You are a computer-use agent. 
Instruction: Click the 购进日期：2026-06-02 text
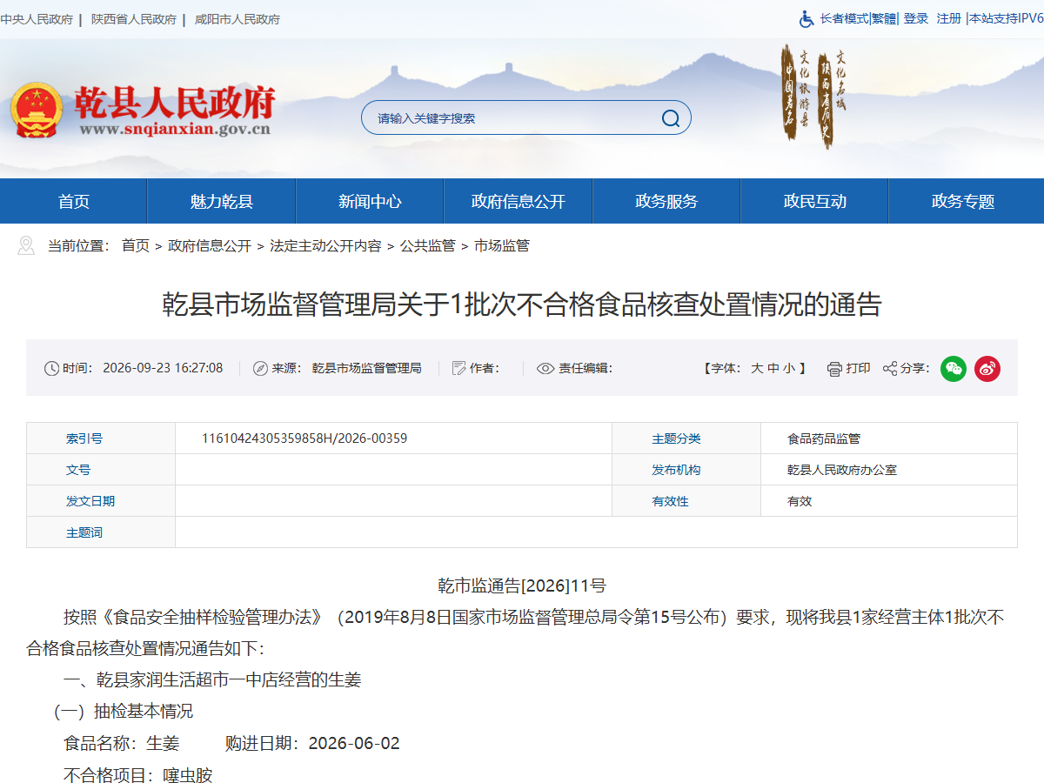[312, 744]
